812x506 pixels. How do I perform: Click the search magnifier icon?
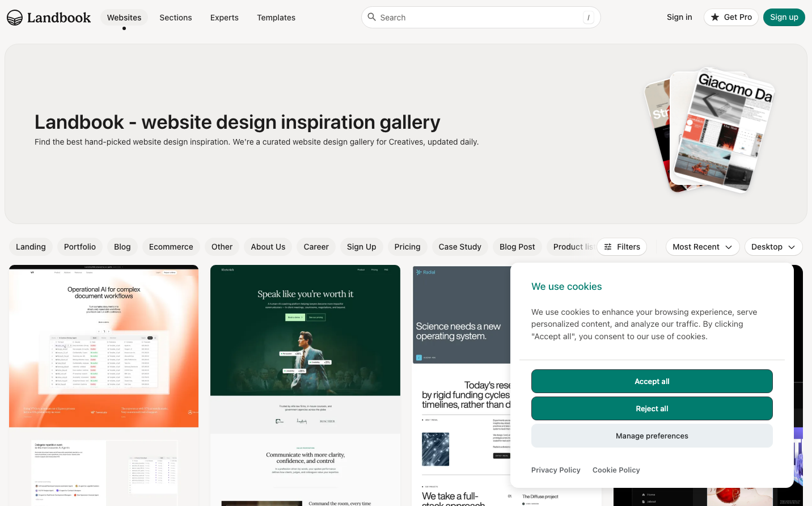[x=372, y=17]
